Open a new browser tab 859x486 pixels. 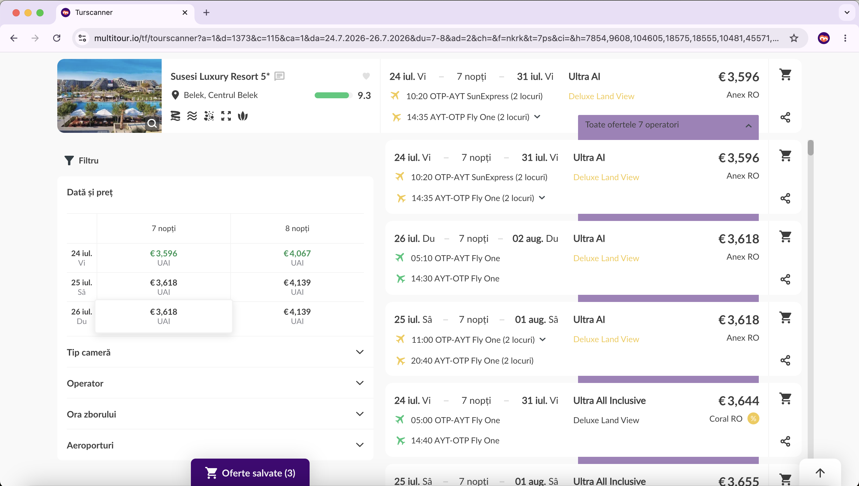206,12
